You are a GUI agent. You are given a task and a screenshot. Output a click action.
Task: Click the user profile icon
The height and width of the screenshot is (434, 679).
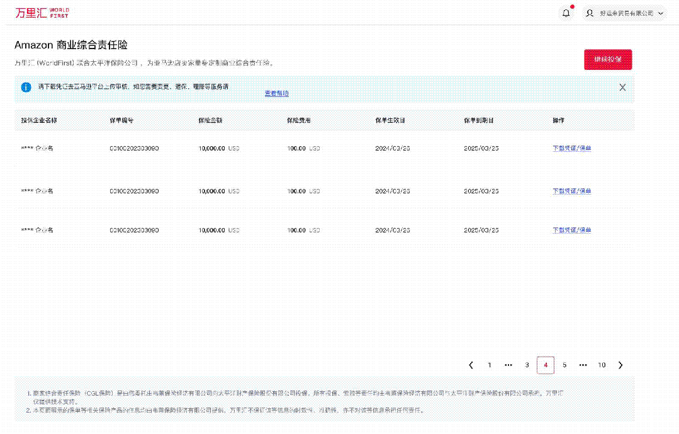[590, 13]
